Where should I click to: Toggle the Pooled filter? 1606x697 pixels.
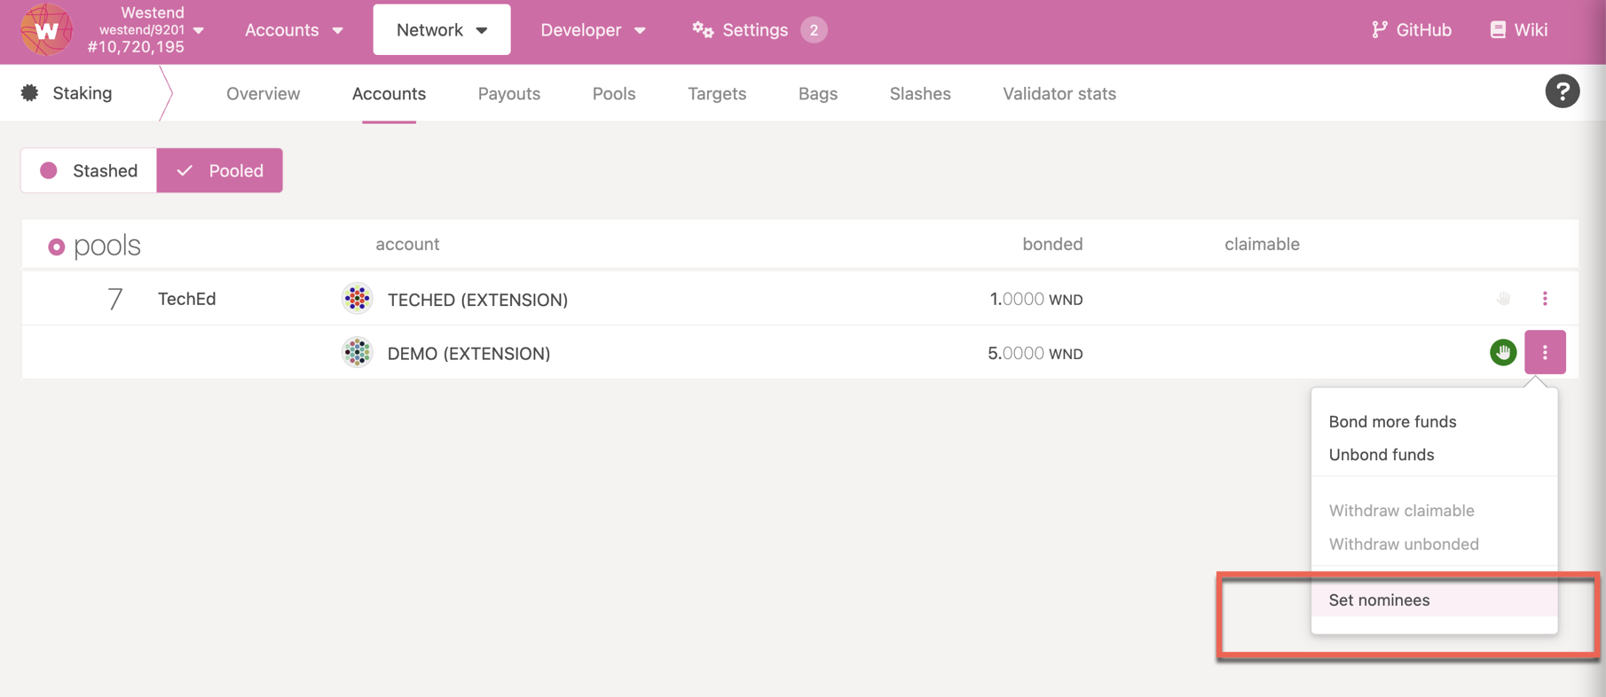coord(220,170)
